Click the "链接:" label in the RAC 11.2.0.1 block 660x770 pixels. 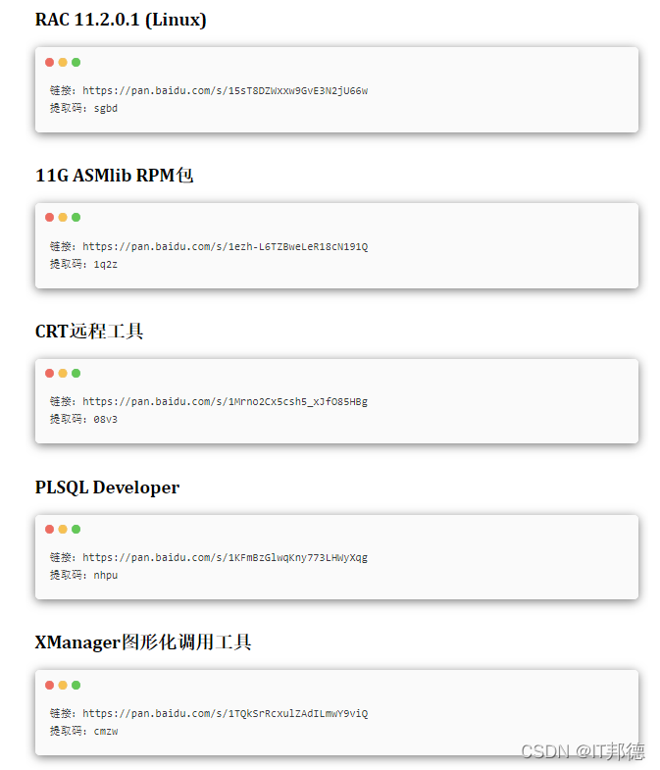[x=63, y=91]
